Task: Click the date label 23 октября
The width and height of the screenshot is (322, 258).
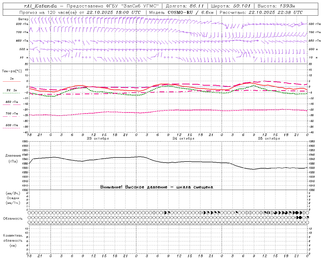Action: [98, 139]
